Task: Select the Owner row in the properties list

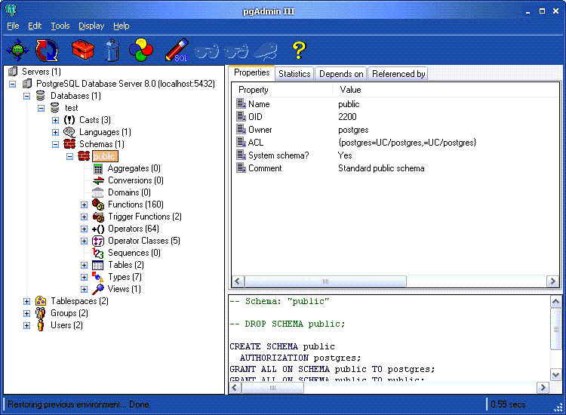Action: [x=259, y=130]
